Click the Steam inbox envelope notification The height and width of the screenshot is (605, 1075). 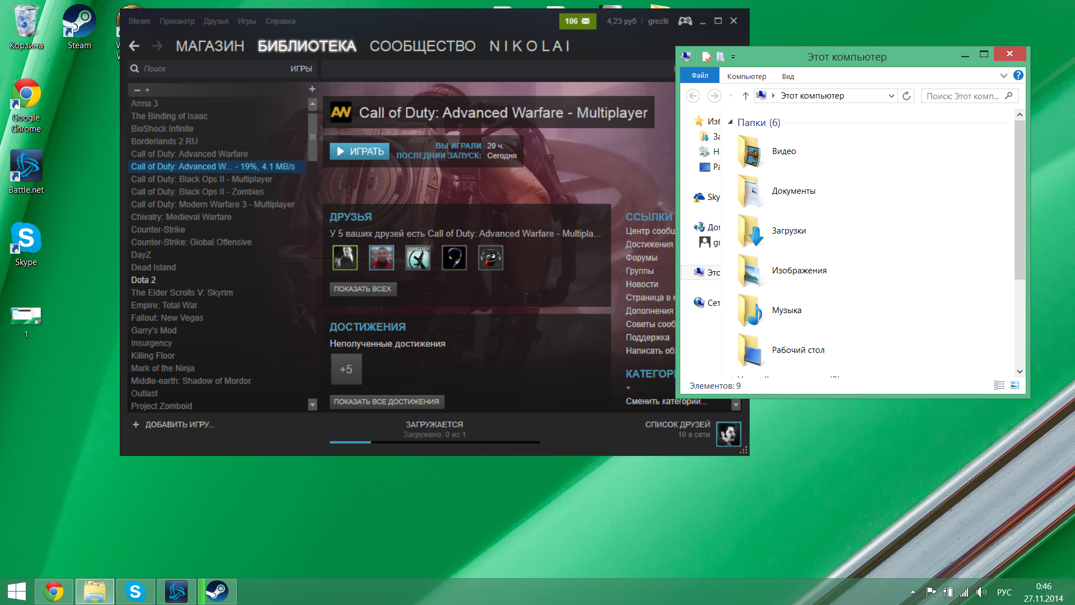pyautogui.click(x=577, y=21)
